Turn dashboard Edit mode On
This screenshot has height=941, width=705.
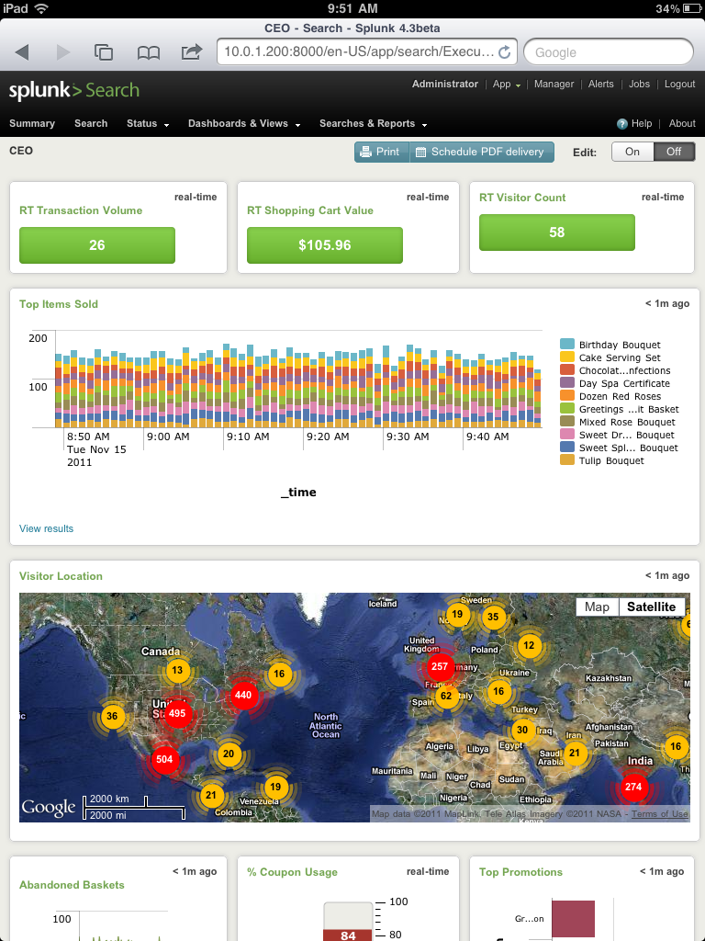[632, 152]
